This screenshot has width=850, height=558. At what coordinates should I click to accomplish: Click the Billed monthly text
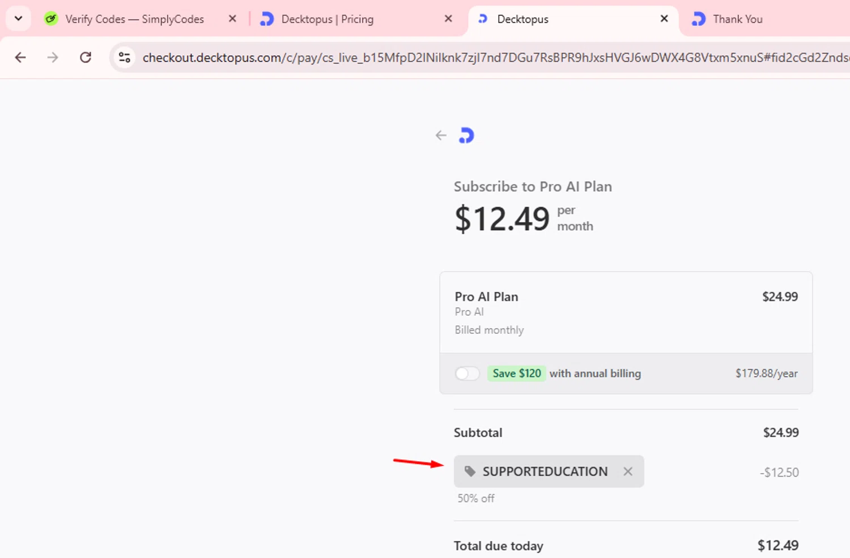(x=489, y=330)
